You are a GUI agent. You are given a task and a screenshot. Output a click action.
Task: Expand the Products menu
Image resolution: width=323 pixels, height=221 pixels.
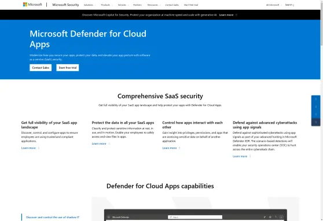pyautogui.click(x=107, y=5)
